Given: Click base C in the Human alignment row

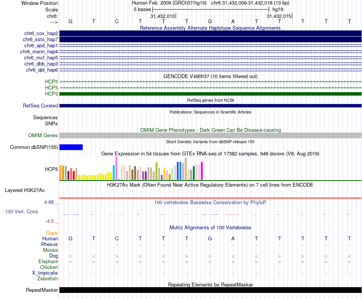Looking at the screenshot, I should click(x=117, y=238).
